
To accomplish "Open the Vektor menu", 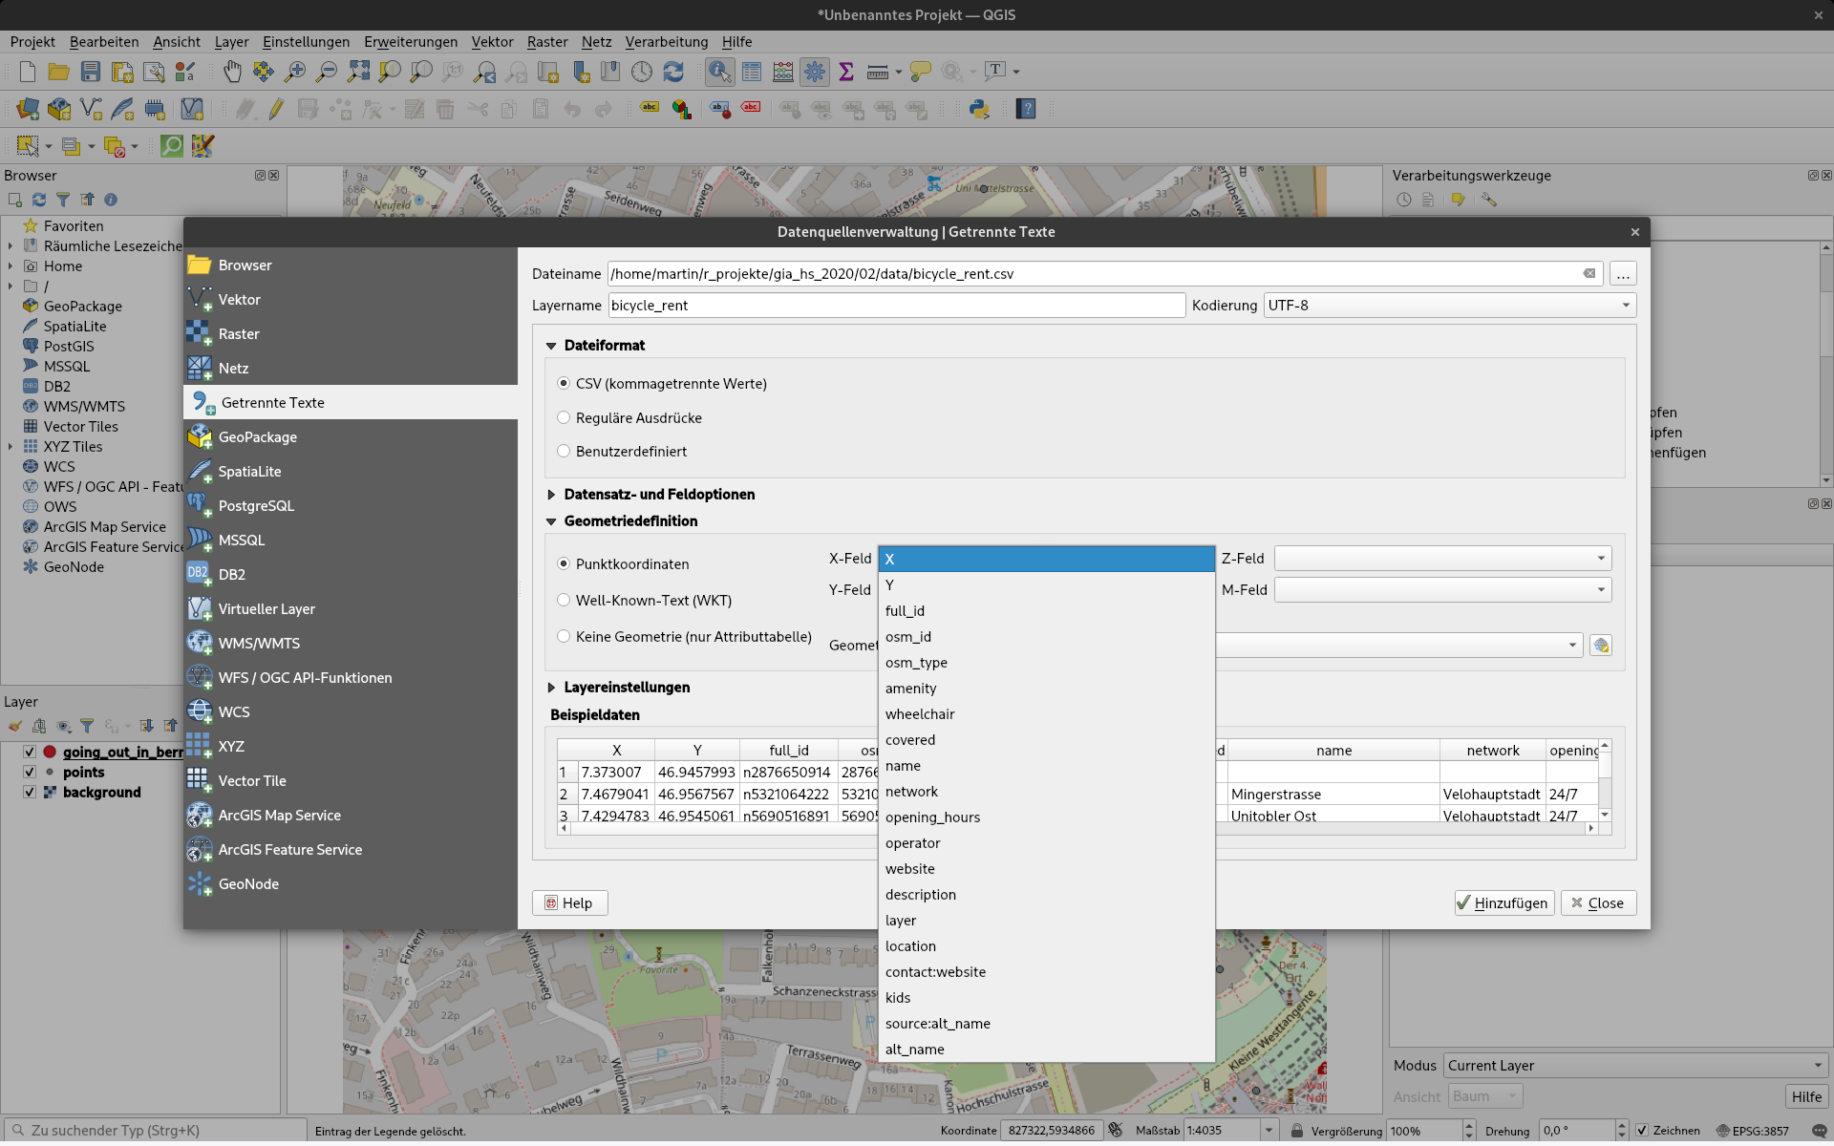I will (x=492, y=42).
